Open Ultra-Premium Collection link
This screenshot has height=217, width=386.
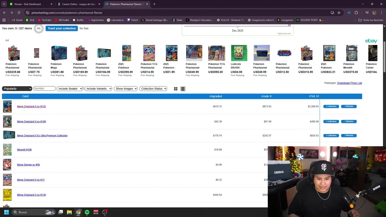(42, 136)
